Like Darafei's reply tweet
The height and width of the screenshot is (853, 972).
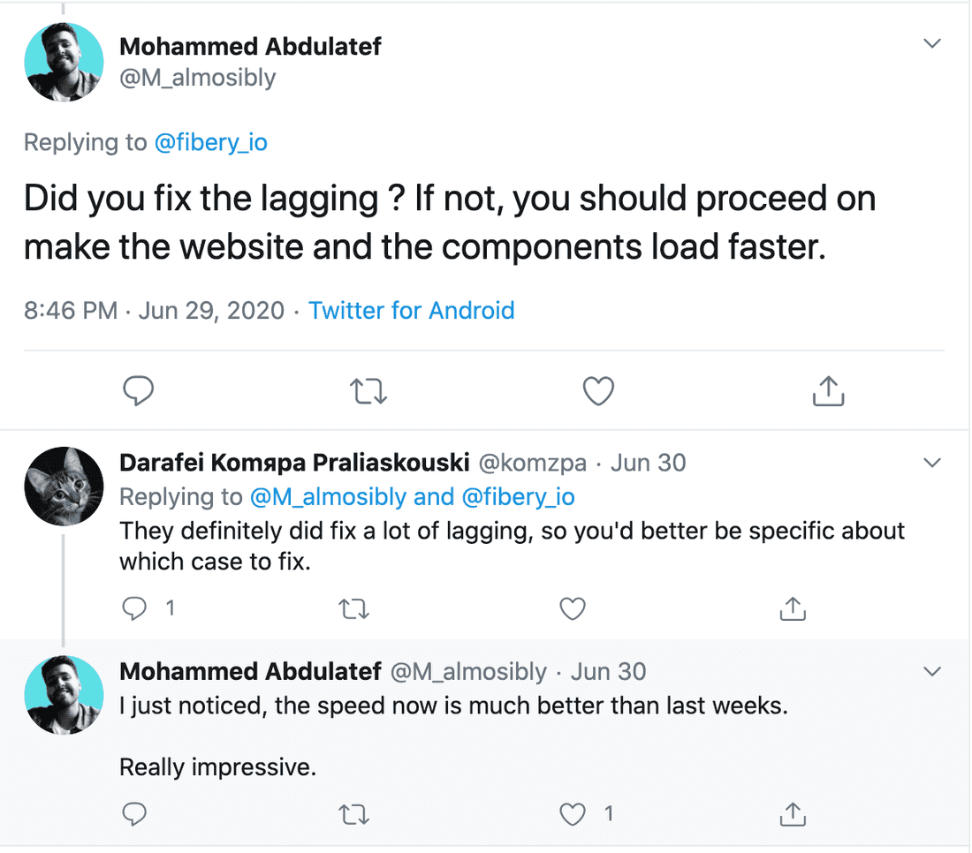[x=573, y=608]
